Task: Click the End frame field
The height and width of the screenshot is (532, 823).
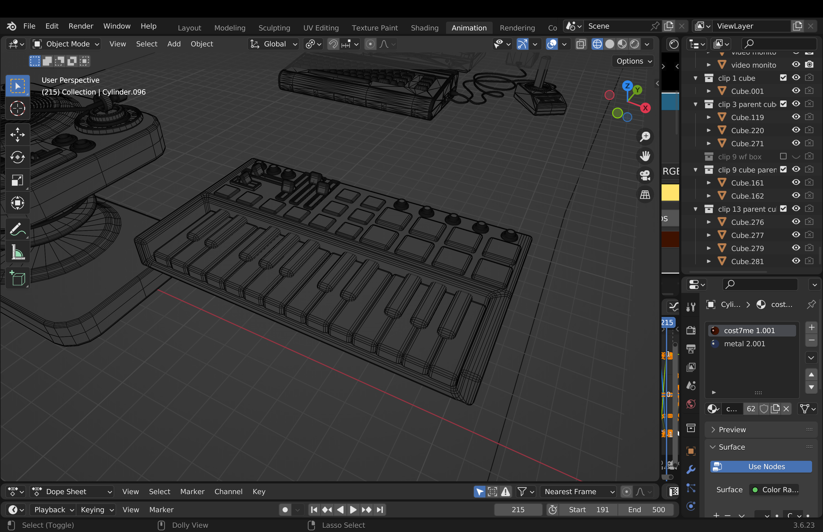Action: (x=646, y=510)
